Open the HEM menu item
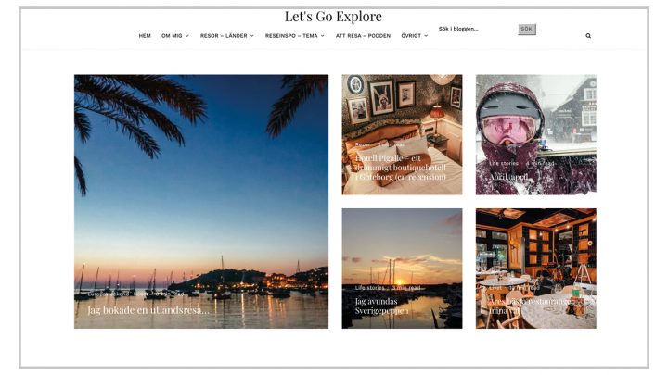668x375 pixels. 145,36
